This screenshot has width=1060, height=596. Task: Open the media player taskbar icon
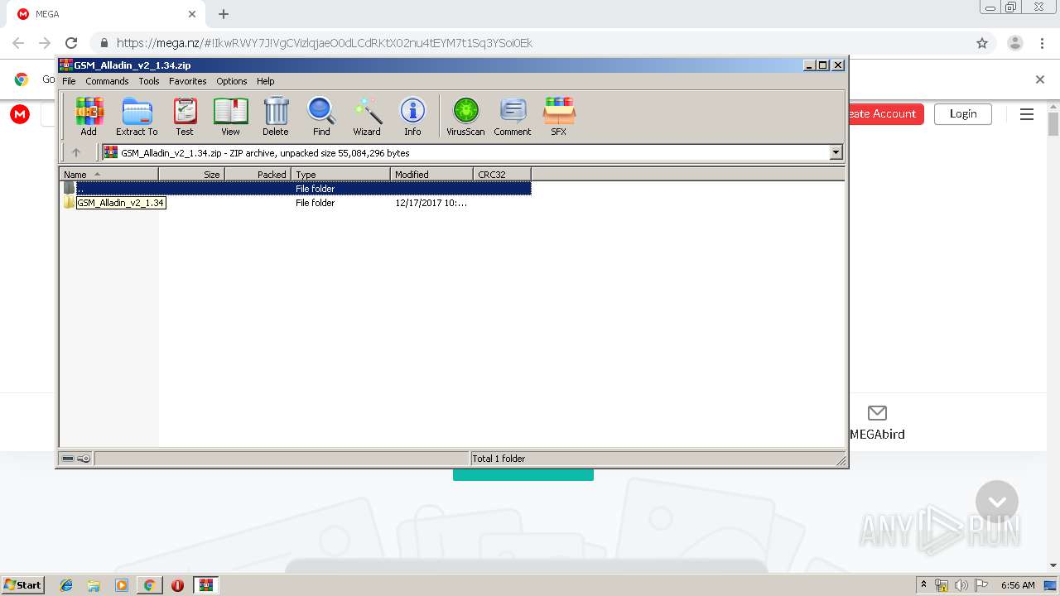pos(122,585)
